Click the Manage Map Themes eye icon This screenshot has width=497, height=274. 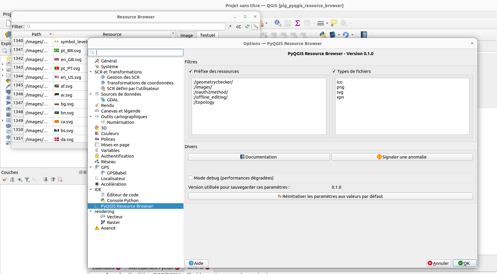tap(20, 180)
